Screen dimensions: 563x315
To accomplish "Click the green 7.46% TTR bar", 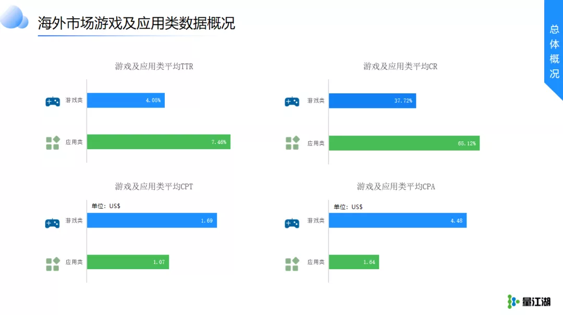I will tap(158, 142).
